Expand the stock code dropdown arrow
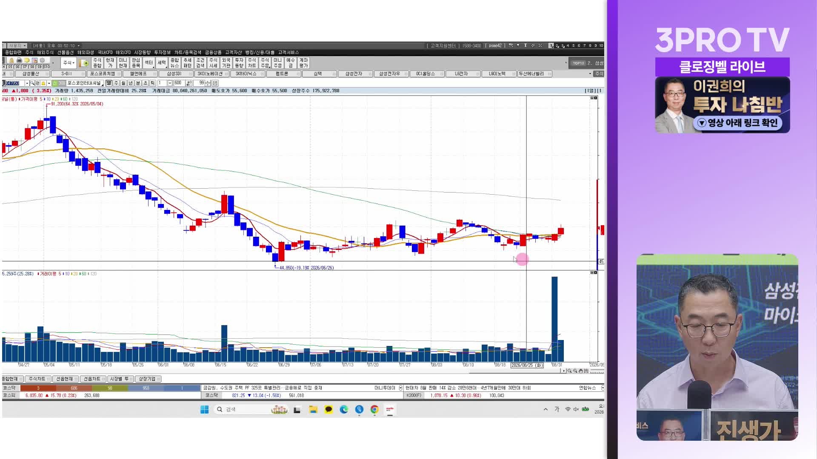The width and height of the screenshot is (817, 459). (27, 83)
